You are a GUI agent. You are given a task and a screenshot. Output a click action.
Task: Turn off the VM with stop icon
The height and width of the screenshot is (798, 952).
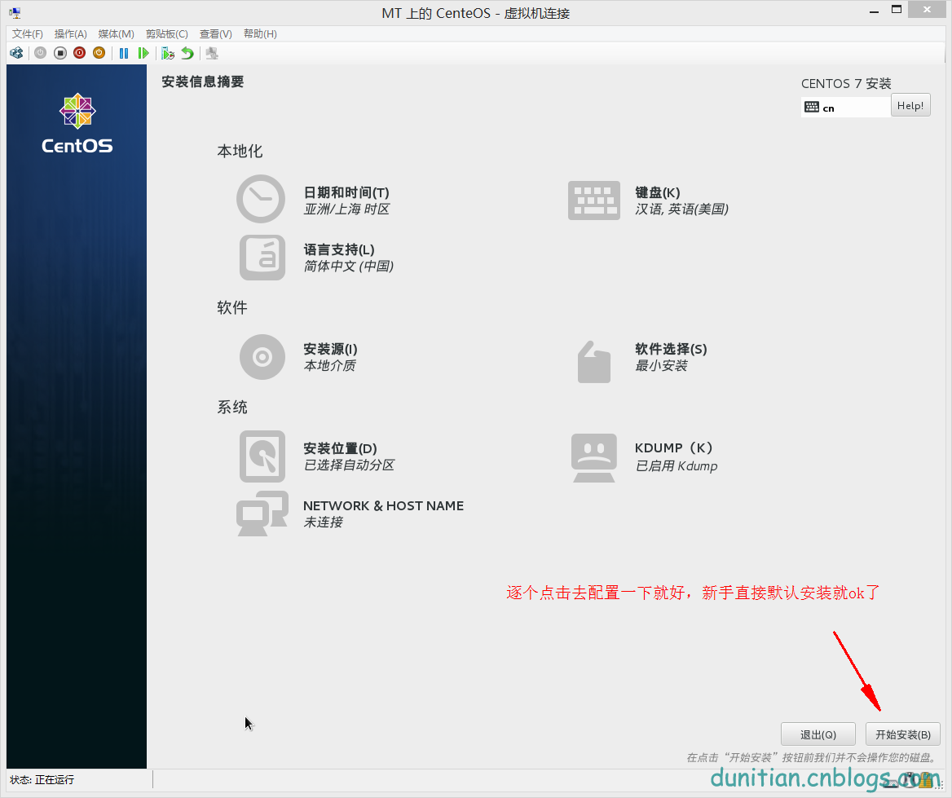(60, 54)
